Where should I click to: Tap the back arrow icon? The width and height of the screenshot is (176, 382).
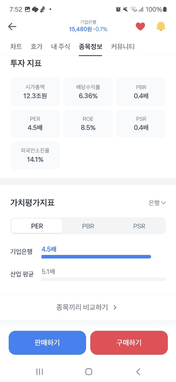coord(12,26)
